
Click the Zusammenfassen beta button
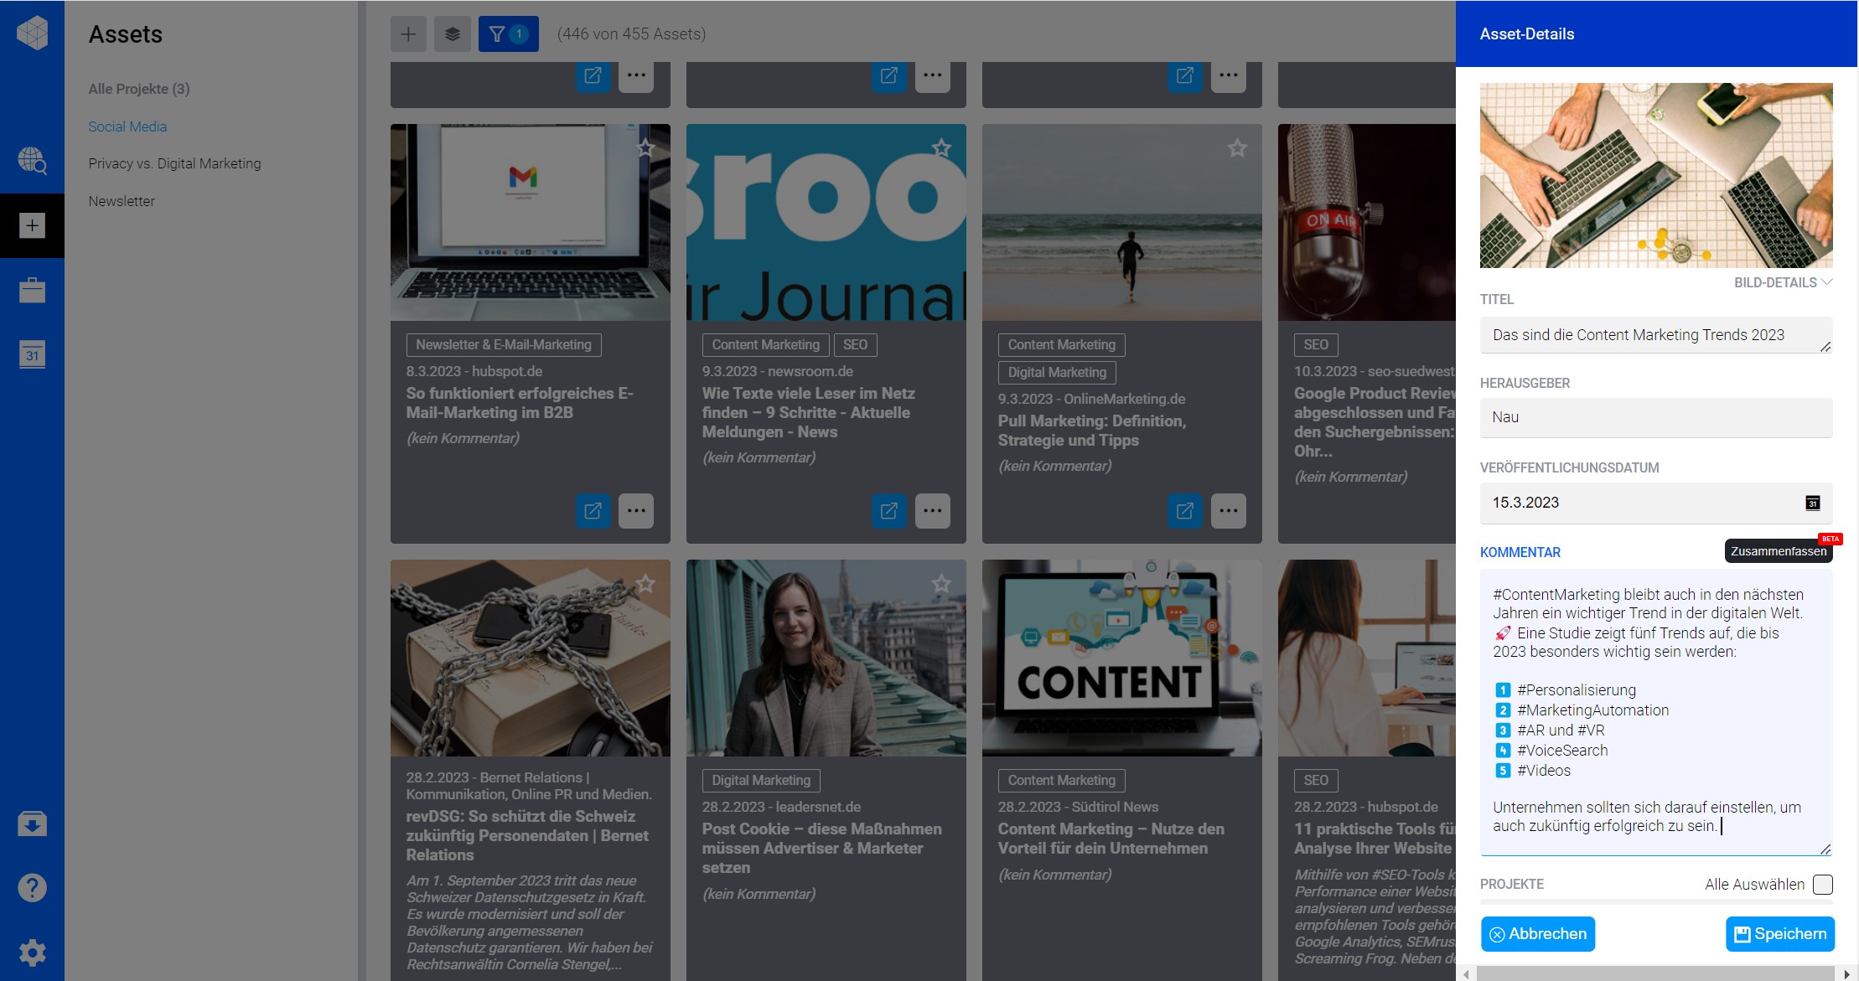[x=1779, y=551]
